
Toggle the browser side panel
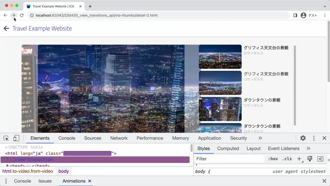click(295, 15)
